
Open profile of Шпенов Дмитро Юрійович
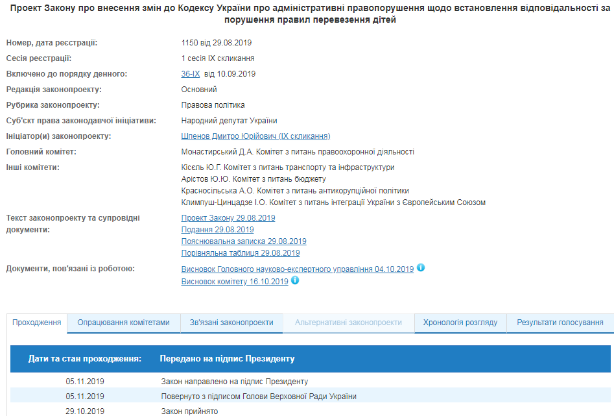click(254, 136)
